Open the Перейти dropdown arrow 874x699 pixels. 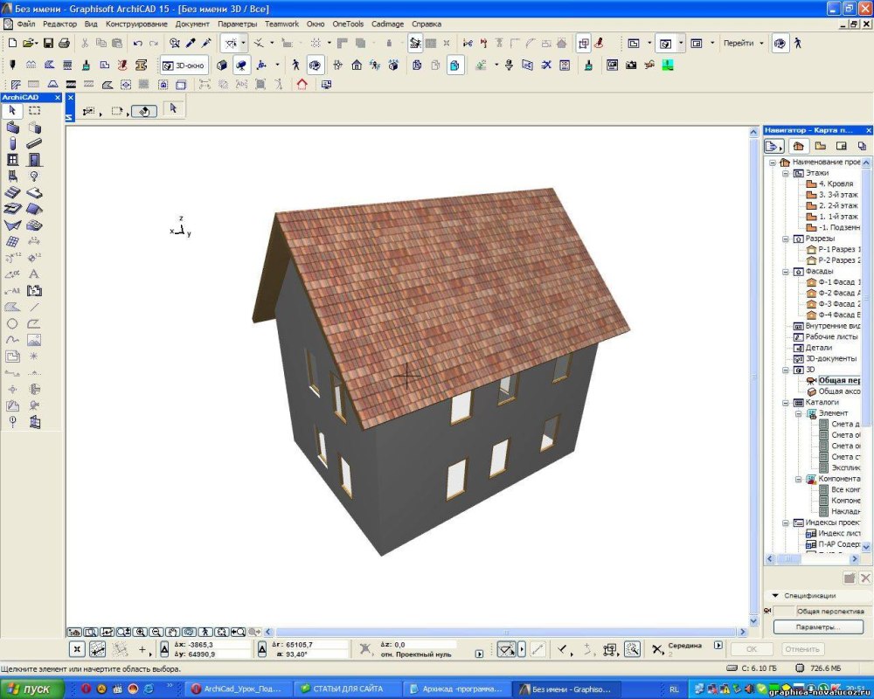pyautogui.click(x=761, y=43)
